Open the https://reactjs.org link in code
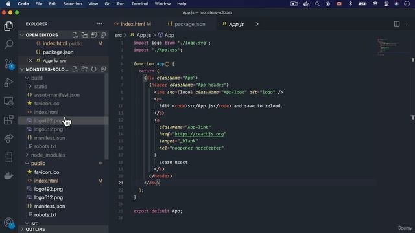Viewport: 415px width, 233px height. [199, 134]
